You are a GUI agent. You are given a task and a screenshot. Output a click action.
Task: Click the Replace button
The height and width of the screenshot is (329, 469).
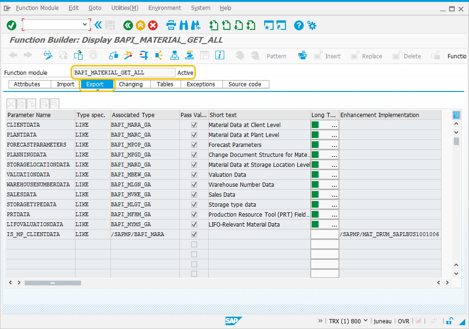pos(367,56)
